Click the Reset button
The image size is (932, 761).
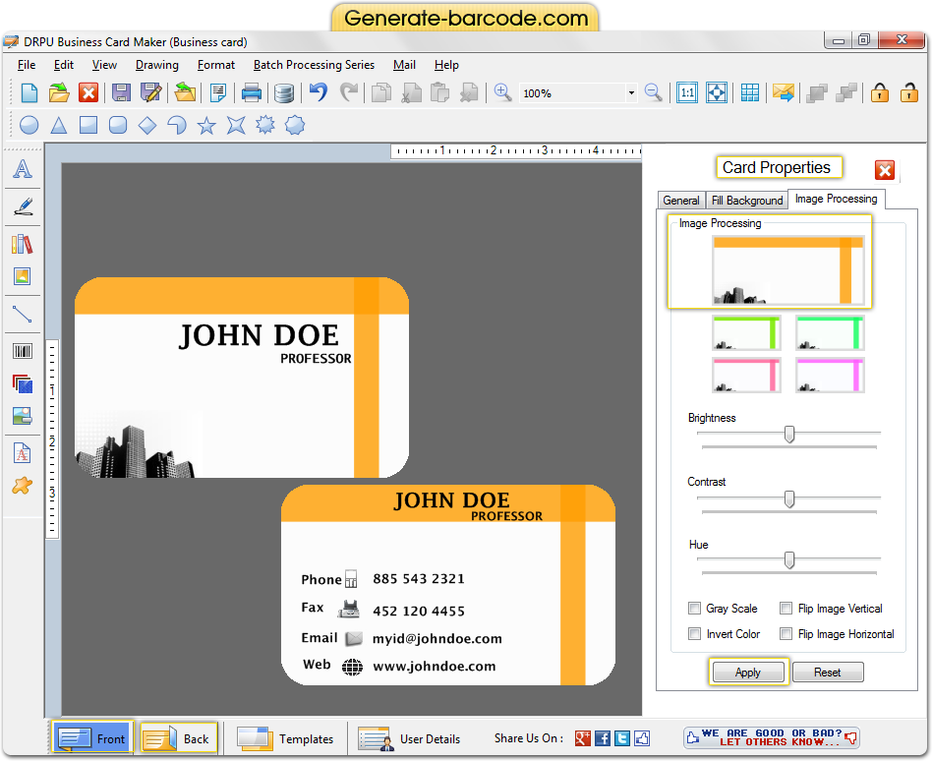point(828,672)
